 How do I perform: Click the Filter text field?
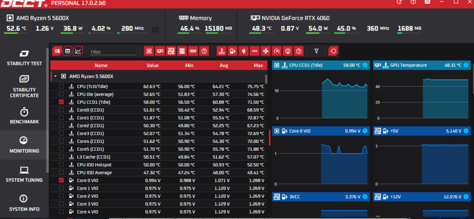113,52
